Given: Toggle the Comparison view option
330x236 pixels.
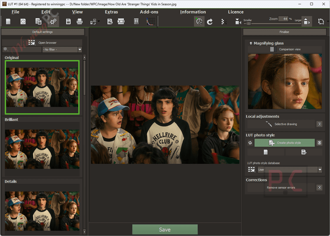Looking at the screenshot, I should 285,50.
